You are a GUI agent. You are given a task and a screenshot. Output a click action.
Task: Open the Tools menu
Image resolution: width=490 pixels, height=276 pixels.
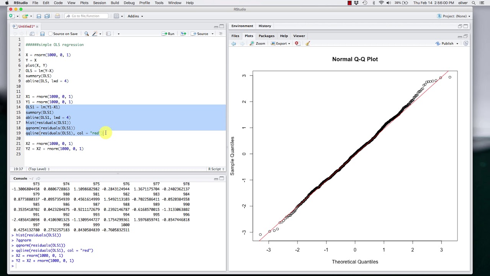click(159, 3)
